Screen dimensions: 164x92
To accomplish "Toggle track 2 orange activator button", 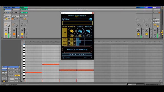I will click(14, 34).
